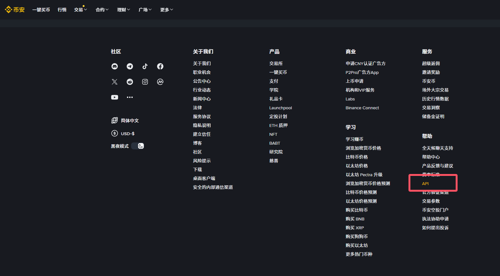Viewport: 500px width, 276px height.
Task: Open the 购买 BNB link
Action: 355,219
